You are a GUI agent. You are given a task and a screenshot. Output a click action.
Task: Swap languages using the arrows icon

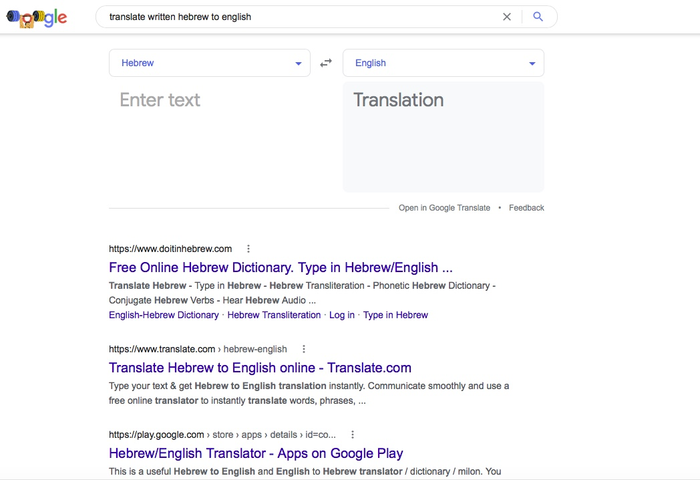pyautogui.click(x=326, y=63)
